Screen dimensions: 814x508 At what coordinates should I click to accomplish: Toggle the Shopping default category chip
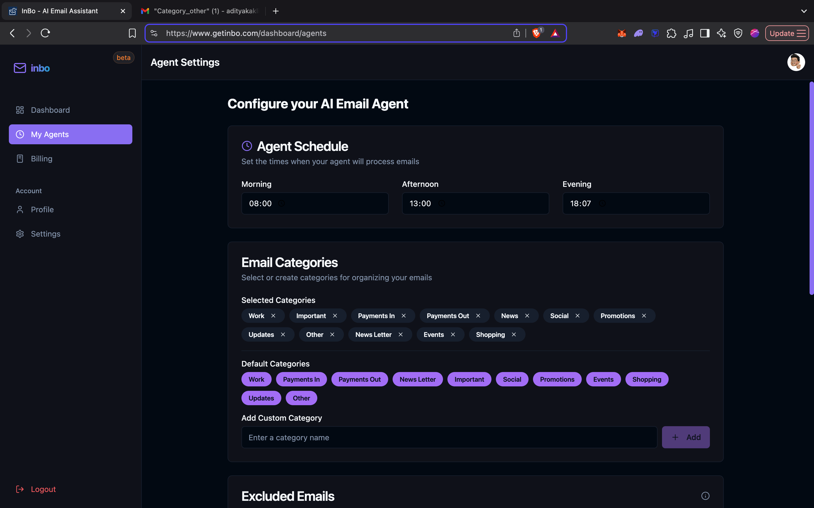[646, 379]
